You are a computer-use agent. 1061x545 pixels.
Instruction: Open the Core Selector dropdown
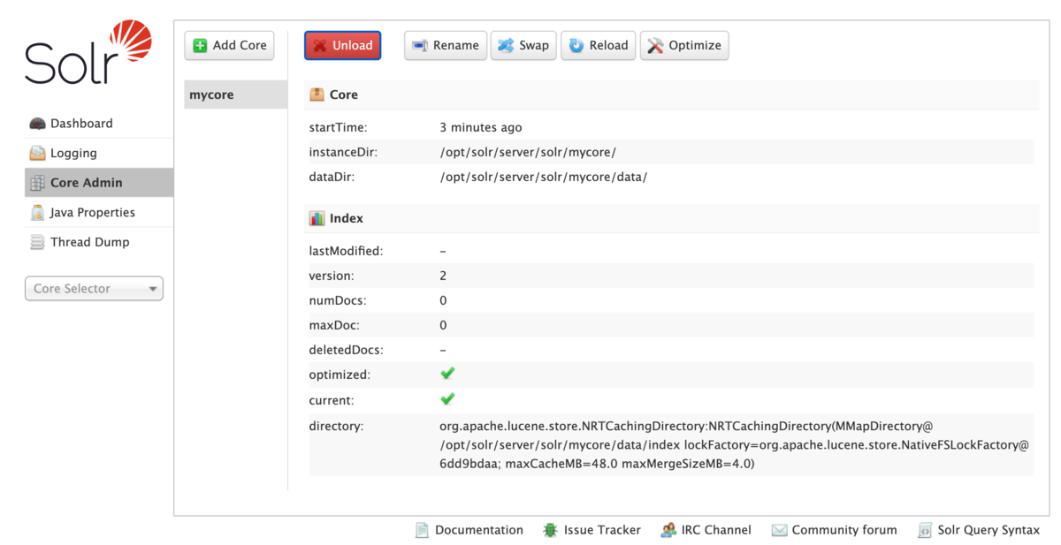[x=94, y=289]
